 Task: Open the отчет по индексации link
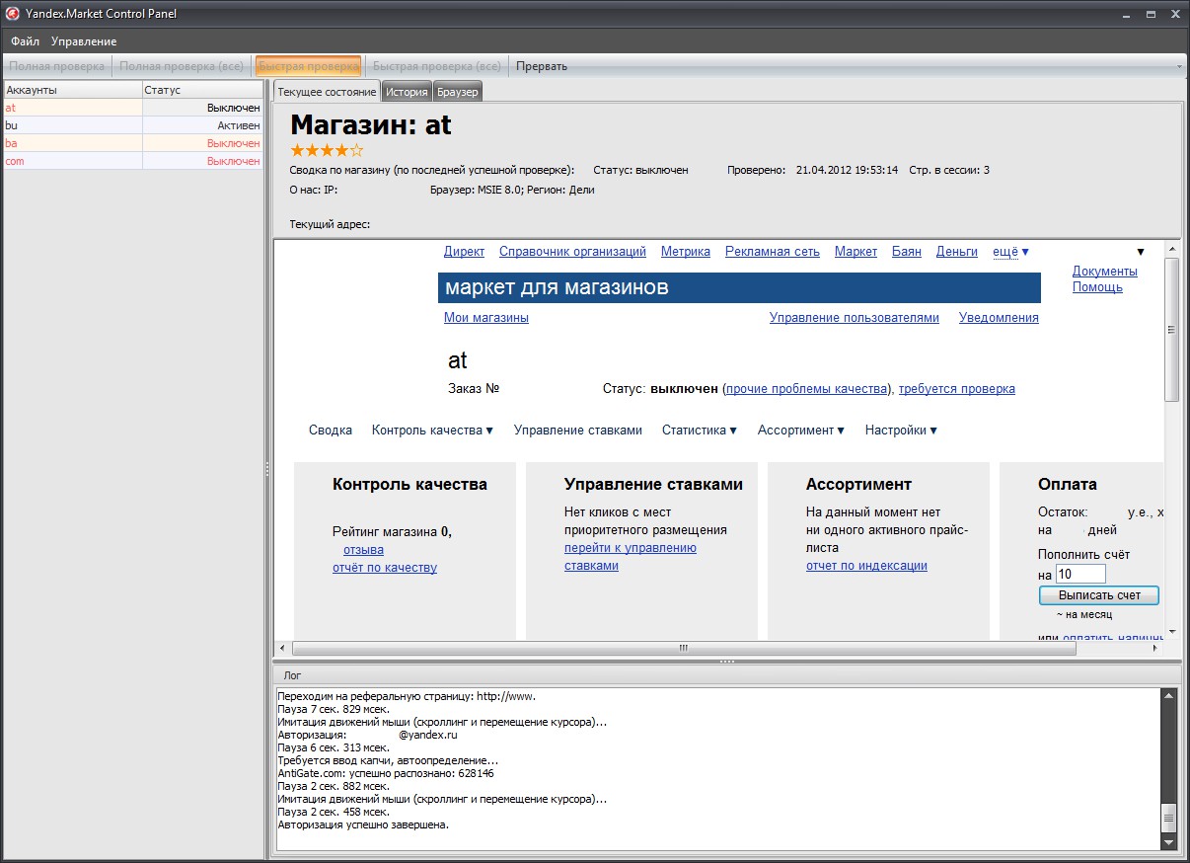coord(866,566)
